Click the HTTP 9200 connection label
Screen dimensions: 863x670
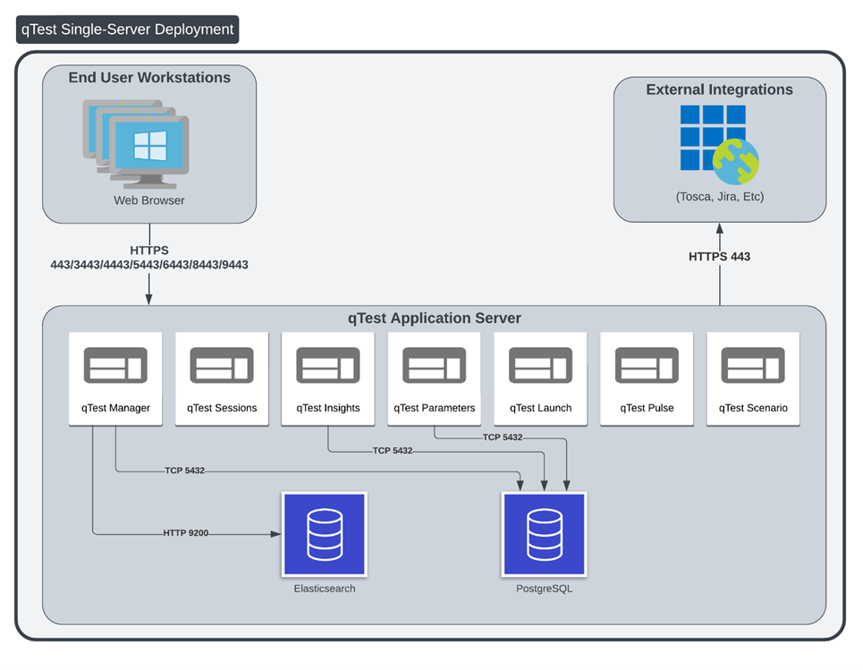click(x=185, y=533)
